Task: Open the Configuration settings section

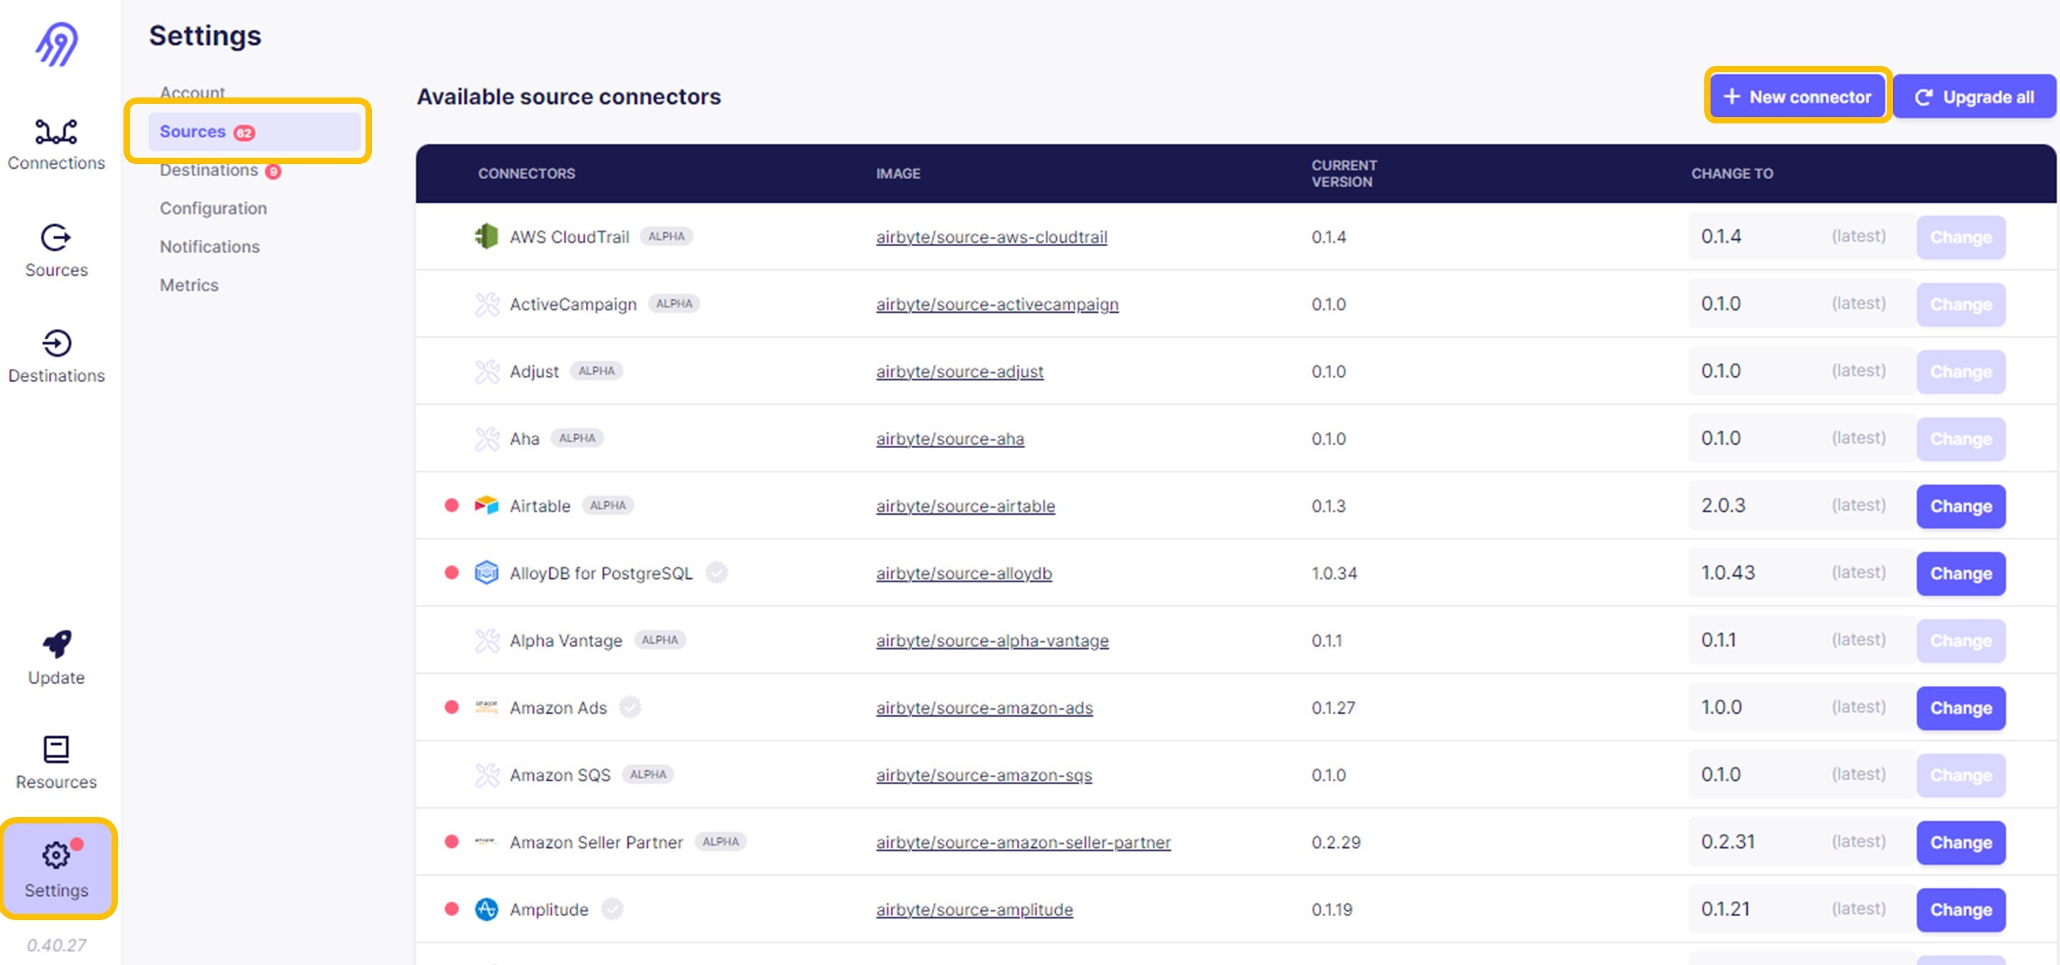Action: [213, 209]
